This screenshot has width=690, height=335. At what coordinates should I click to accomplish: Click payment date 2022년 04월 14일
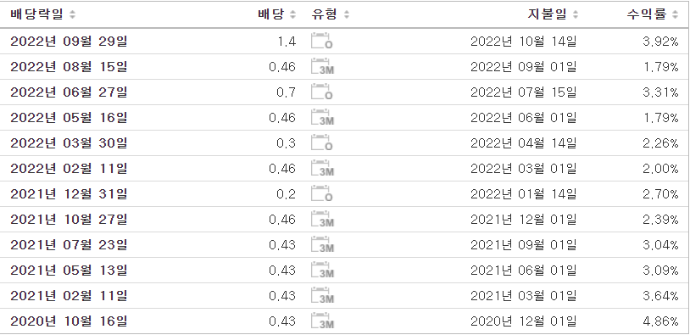[x=524, y=143]
